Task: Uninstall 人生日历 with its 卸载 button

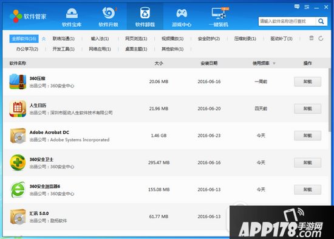Action: click(308, 109)
